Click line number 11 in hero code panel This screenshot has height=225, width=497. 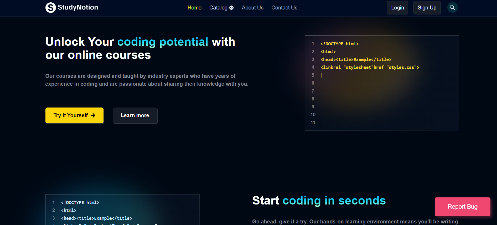313,122
